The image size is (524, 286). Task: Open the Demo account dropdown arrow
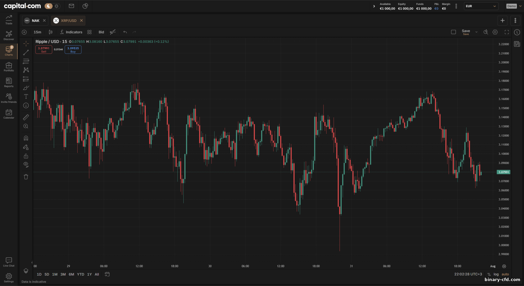click(x=520, y=6)
